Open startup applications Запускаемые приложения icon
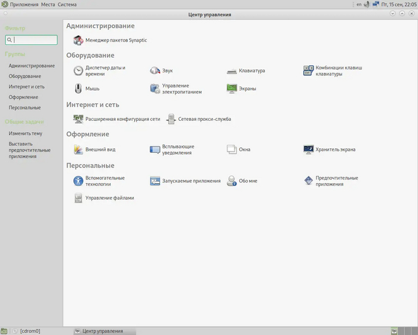 coord(155,181)
